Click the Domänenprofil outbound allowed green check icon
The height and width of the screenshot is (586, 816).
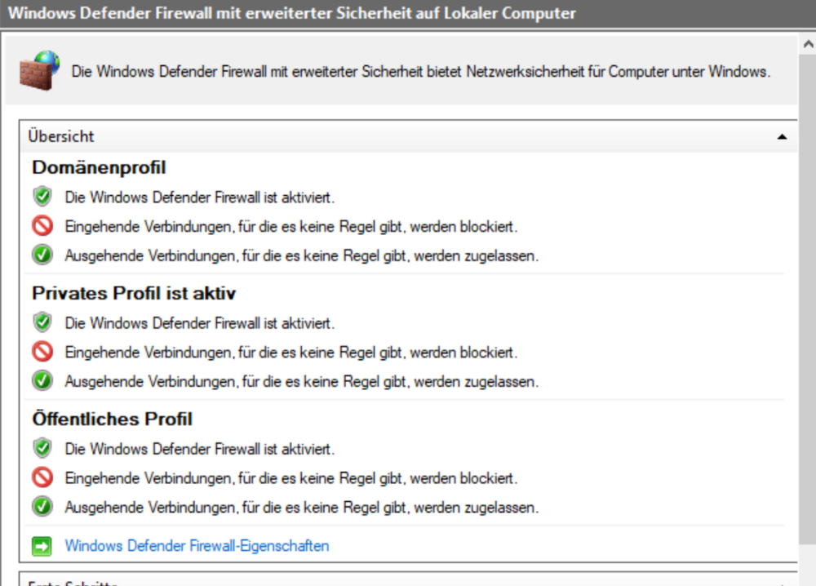[x=42, y=255]
